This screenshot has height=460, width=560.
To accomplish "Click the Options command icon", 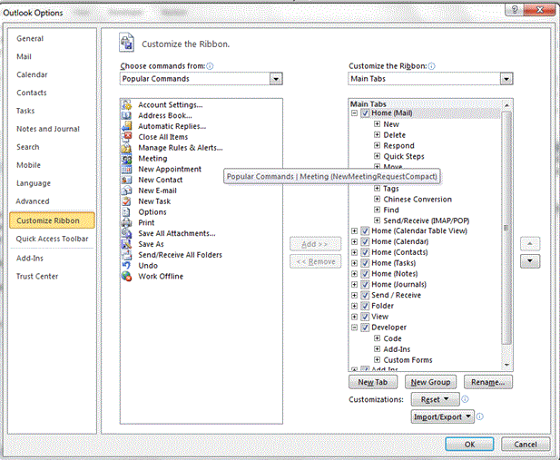I will point(126,212).
